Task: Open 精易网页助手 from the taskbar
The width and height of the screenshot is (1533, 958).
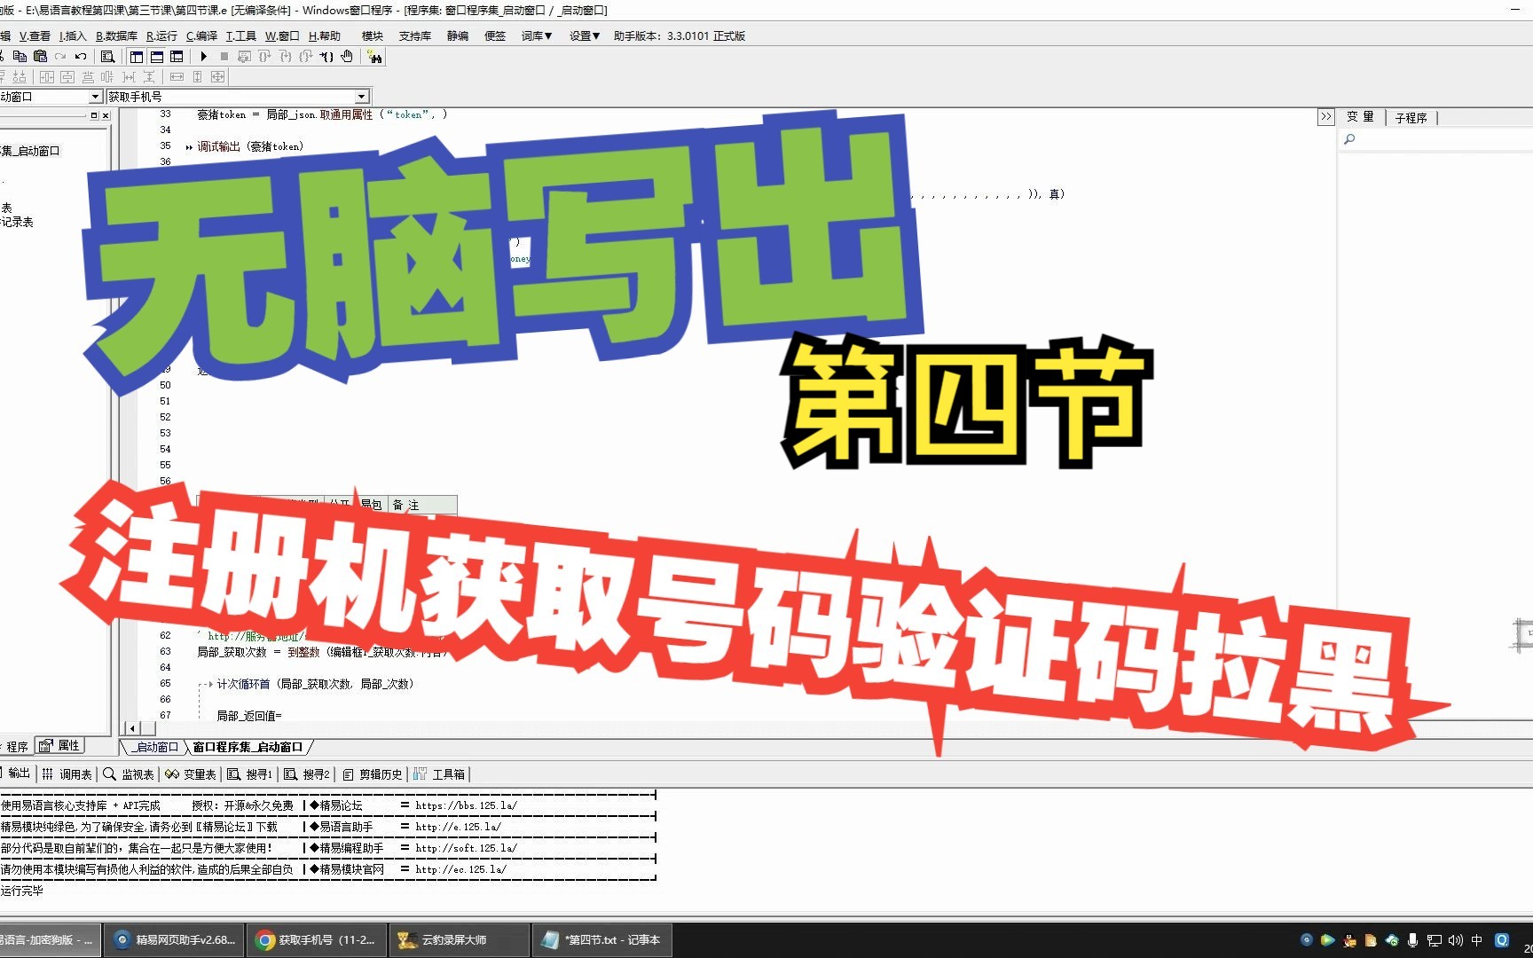Action: click(176, 939)
